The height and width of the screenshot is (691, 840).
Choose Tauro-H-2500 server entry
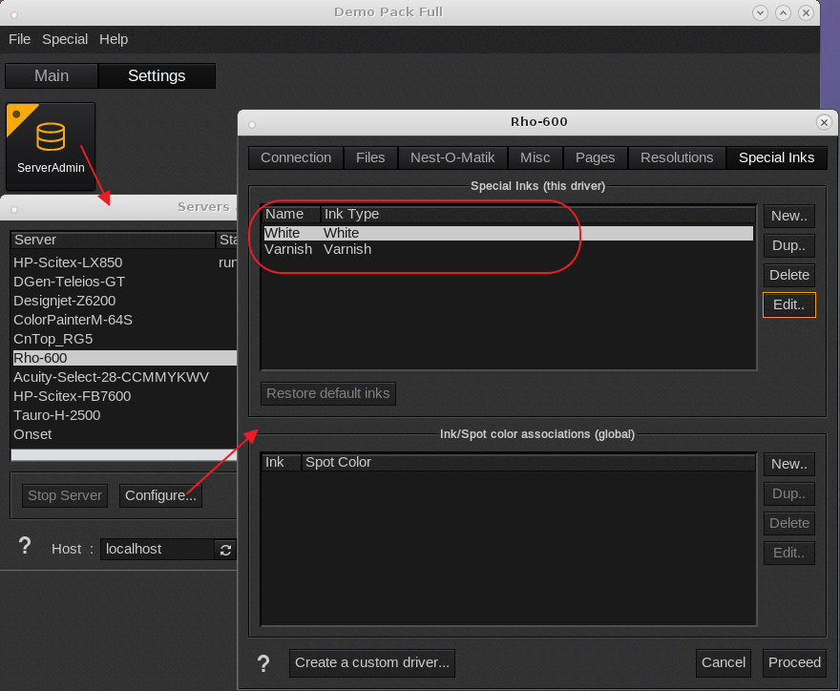[57, 415]
